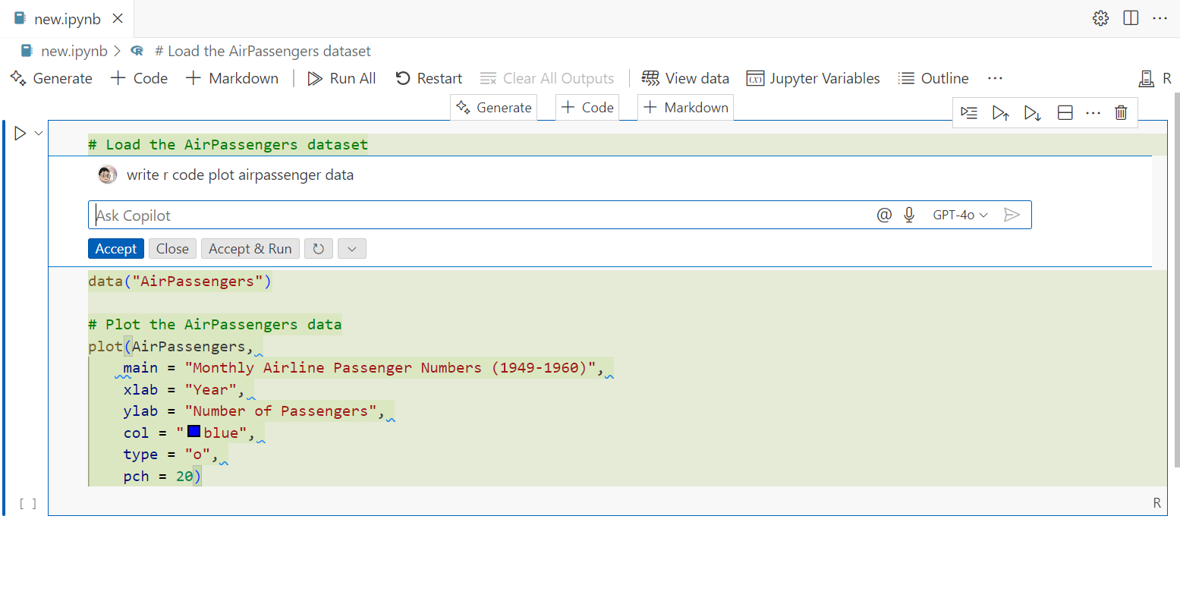Click the Run cell play icon
Screen dimensions: 1180x601
(20, 134)
